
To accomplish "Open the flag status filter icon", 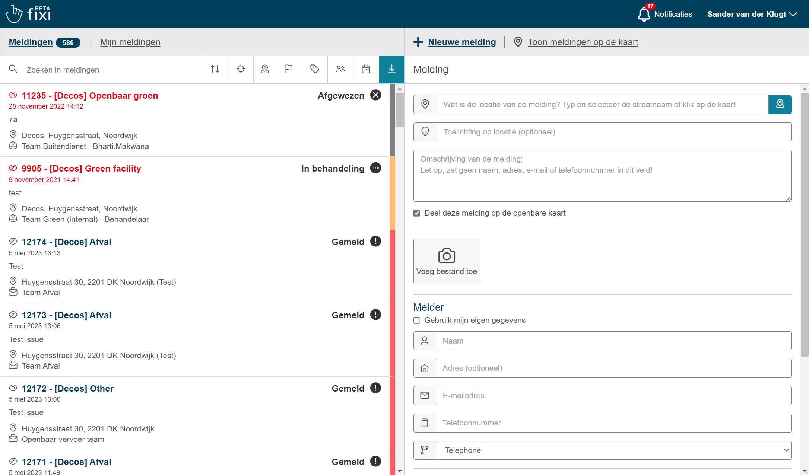I will (289, 69).
